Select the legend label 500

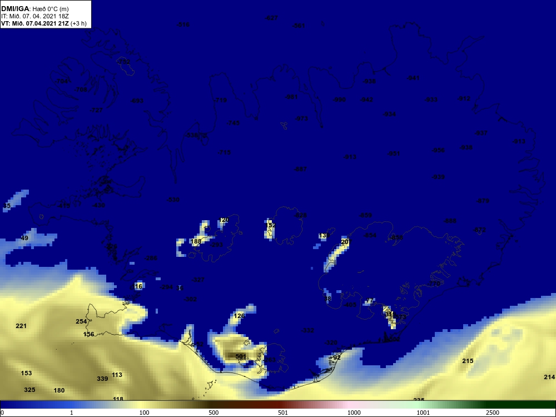tap(214, 413)
